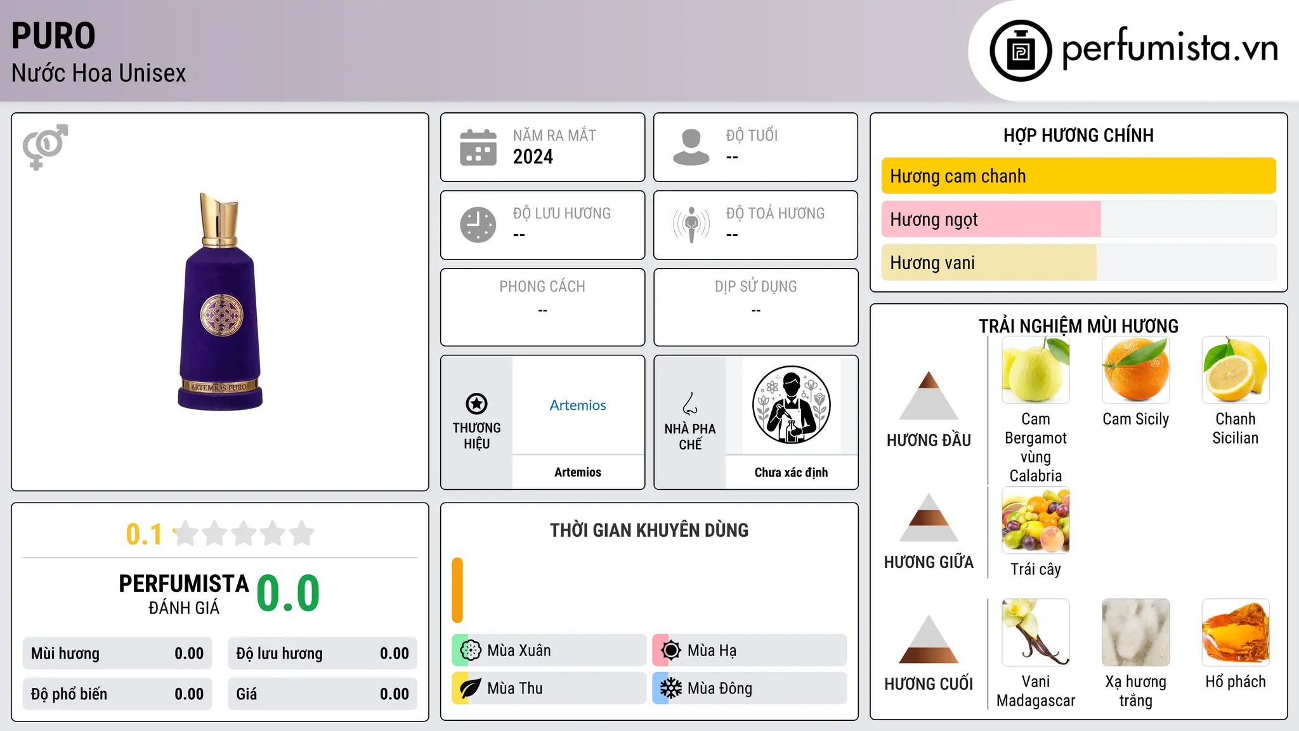Click the star badge icon above Thương hiệu

click(476, 404)
